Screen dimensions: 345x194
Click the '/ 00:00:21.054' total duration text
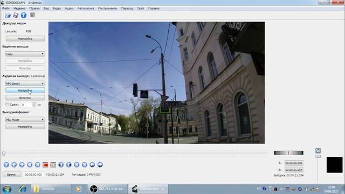55,175
